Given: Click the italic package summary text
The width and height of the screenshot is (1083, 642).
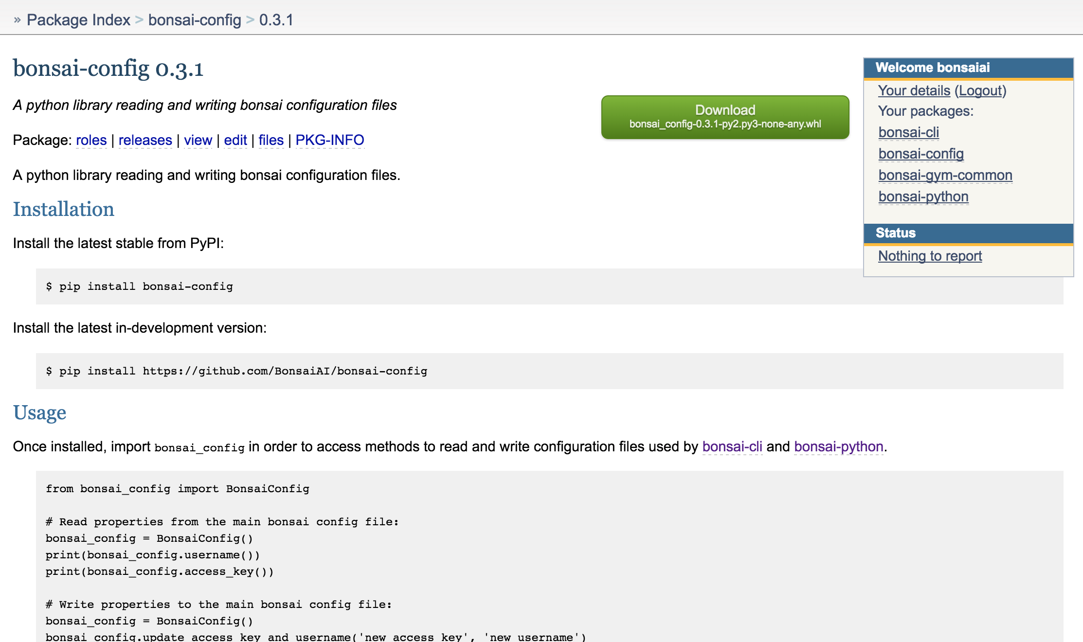Looking at the screenshot, I should pos(205,105).
